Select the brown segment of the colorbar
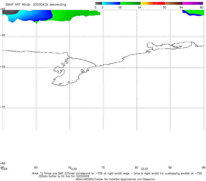Image resolution: width=206 pixels, height=181 pixels. [173, 3]
